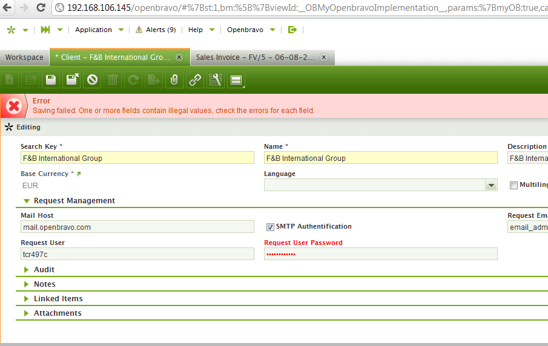Click the New row in grid toolbar icon
This screenshot has width=548, height=346.
pyautogui.click(x=30, y=80)
